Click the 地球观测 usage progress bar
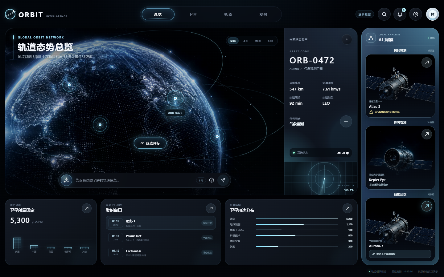Image resolution: width=444 pixels, height=277 pixels. tap(297, 224)
